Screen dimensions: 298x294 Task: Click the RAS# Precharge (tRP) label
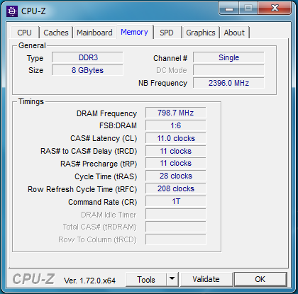pyautogui.click(x=99, y=164)
